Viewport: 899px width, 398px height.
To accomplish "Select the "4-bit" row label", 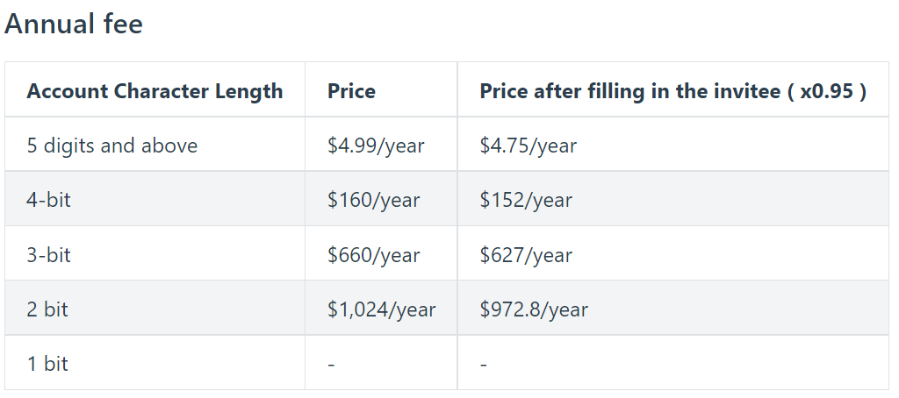I will coord(49,200).
